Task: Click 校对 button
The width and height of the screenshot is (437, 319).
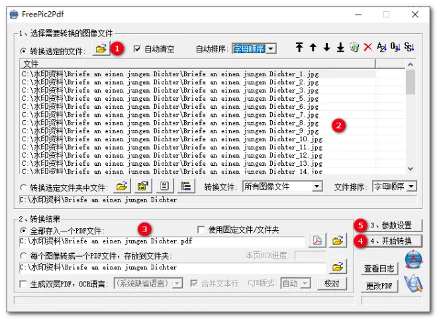Action: 332,284
